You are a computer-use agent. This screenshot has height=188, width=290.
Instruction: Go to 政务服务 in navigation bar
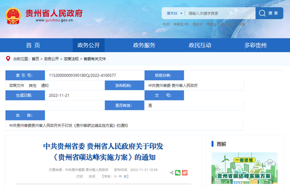point(144,45)
